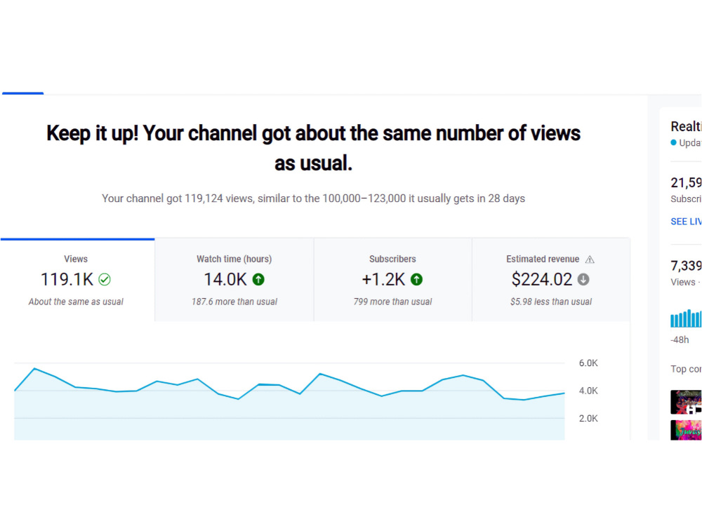Open the SEE LIVE link in Realtime panel
702x526 pixels.
tap(686, 222)
